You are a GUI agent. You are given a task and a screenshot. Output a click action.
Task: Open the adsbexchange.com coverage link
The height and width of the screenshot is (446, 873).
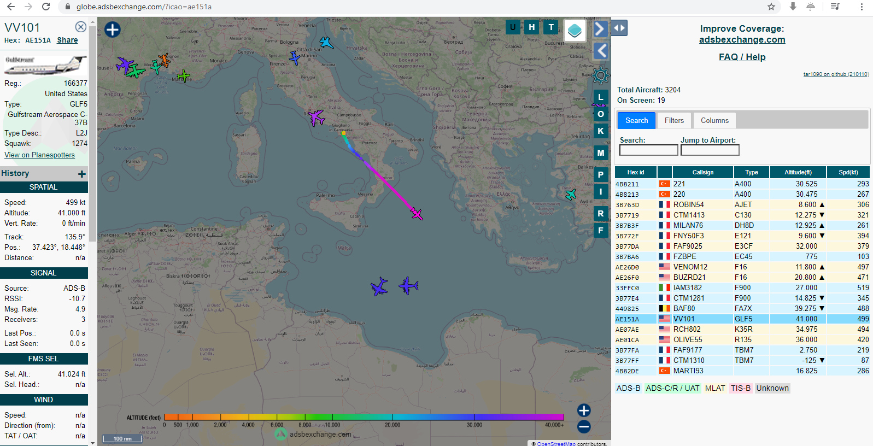(x=742, y=39)
